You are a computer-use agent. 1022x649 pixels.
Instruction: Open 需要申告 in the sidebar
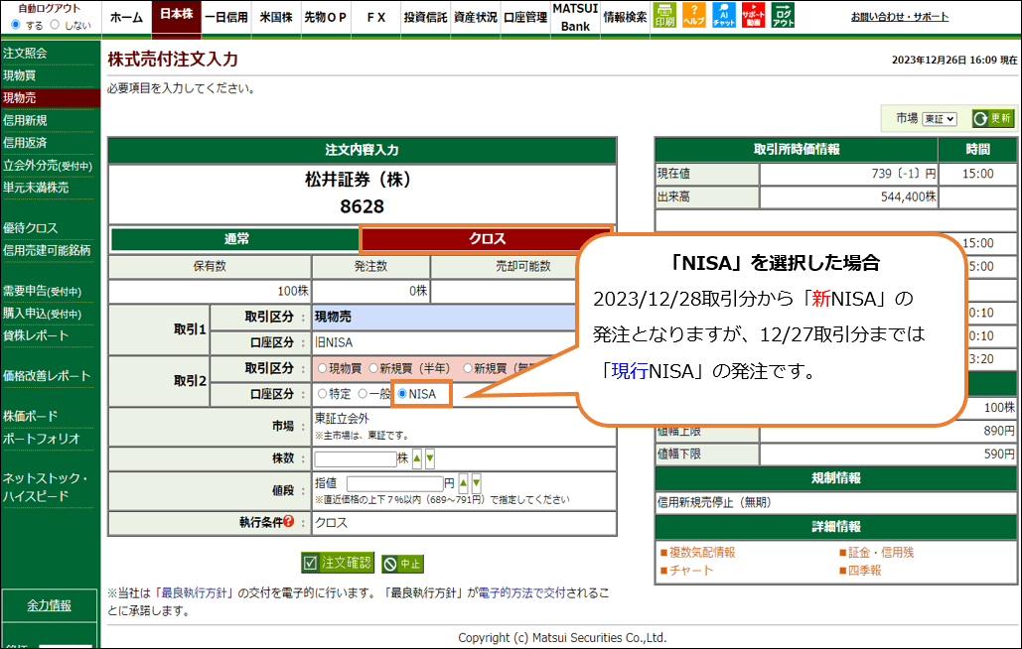click(42, 291)
